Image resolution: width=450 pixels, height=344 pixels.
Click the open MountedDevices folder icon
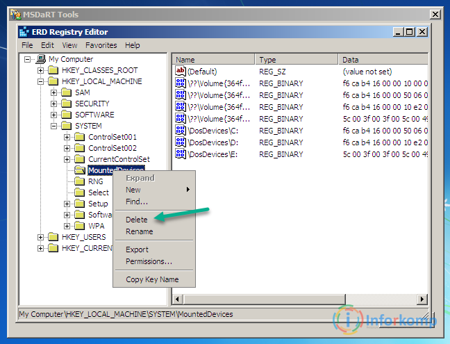80,170
